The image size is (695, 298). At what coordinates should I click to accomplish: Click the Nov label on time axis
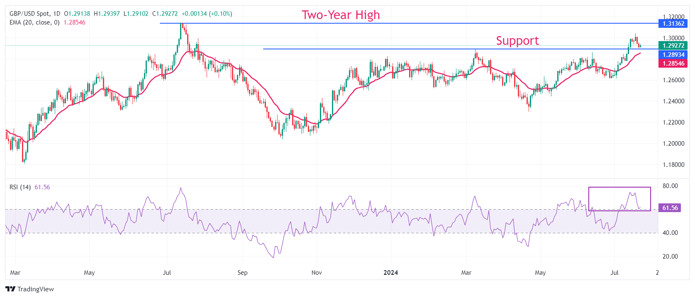(x=317, y=273)
